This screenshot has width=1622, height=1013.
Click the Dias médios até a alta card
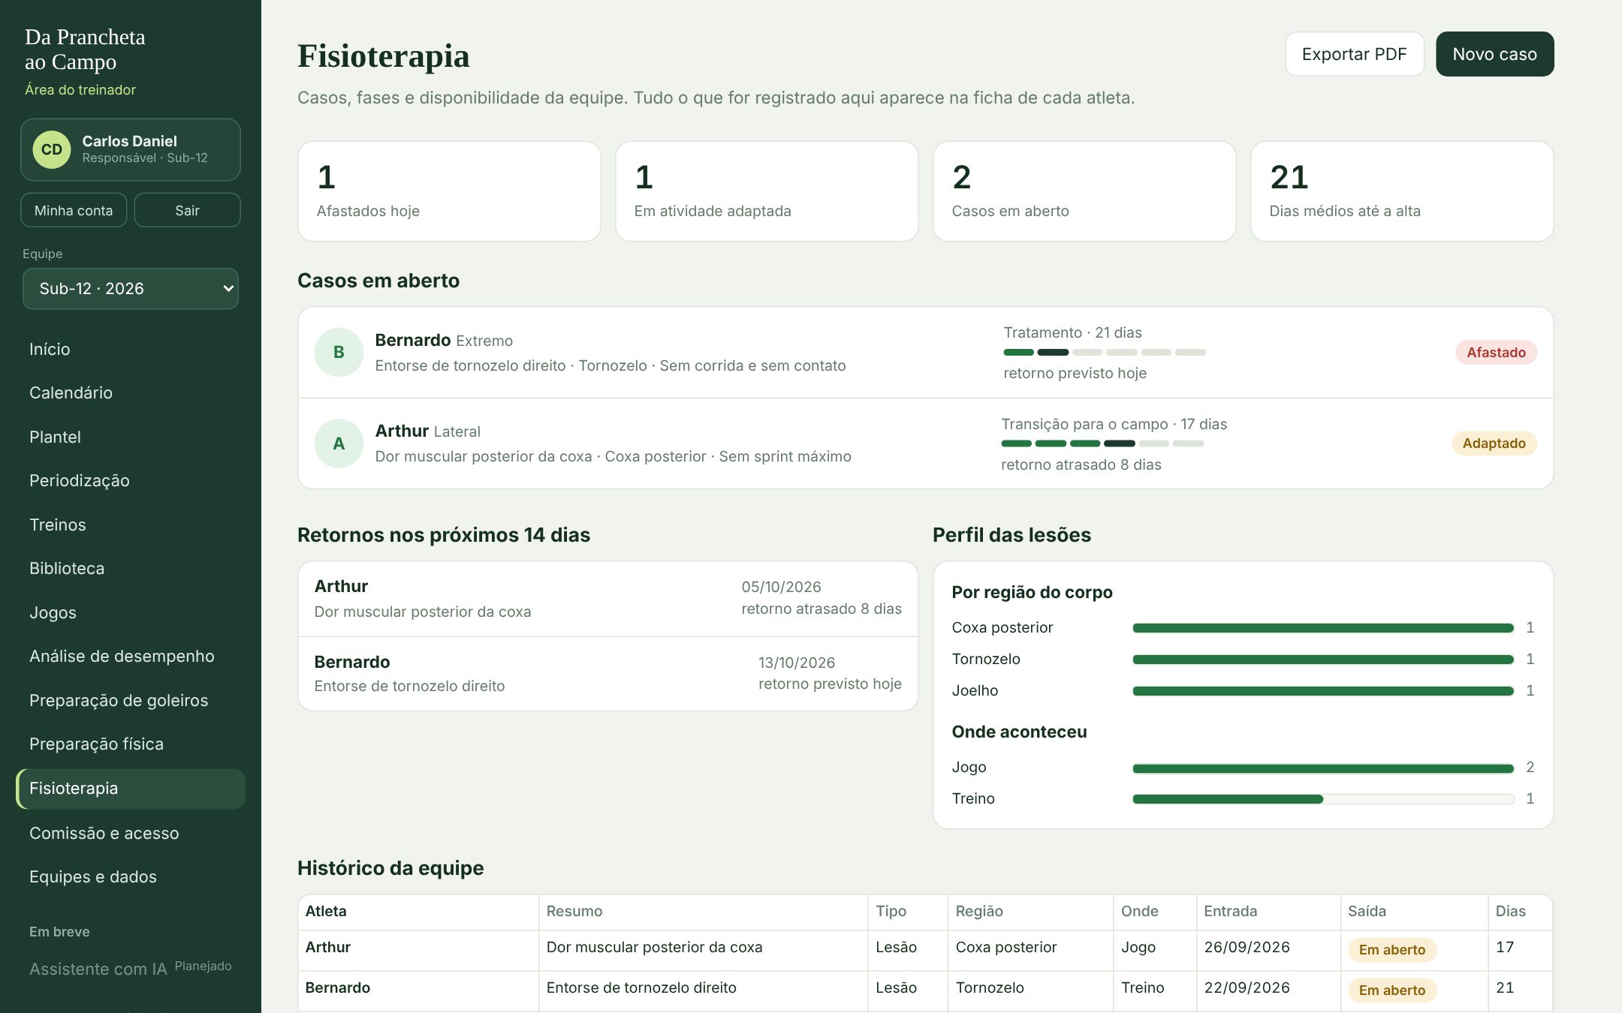[1402, 191]
